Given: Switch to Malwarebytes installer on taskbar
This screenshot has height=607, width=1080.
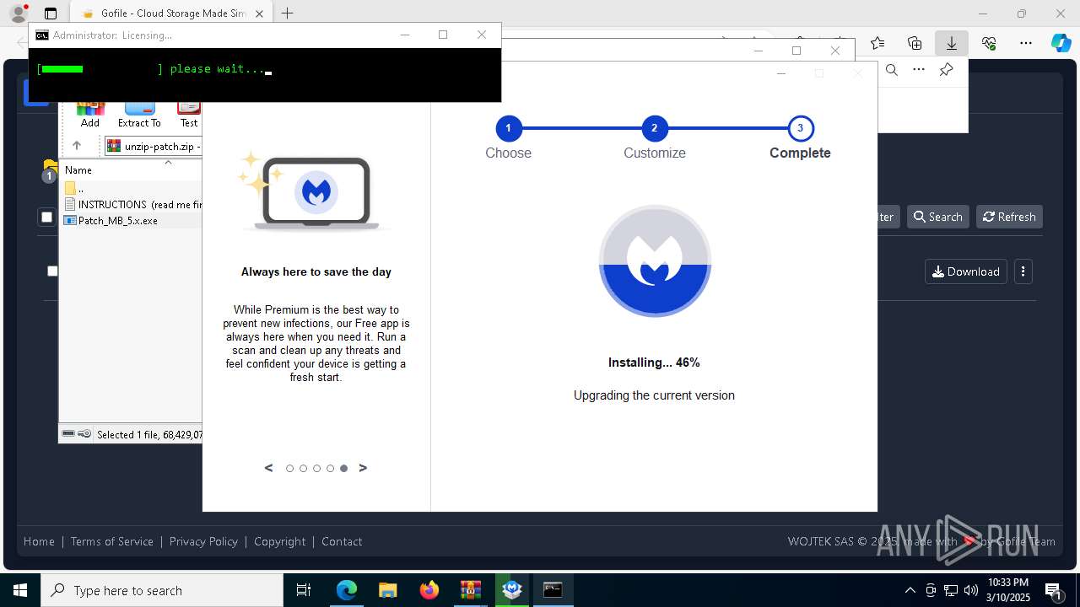Looking at the screenshot, I should pyautogui.click(x=512, y=590).
